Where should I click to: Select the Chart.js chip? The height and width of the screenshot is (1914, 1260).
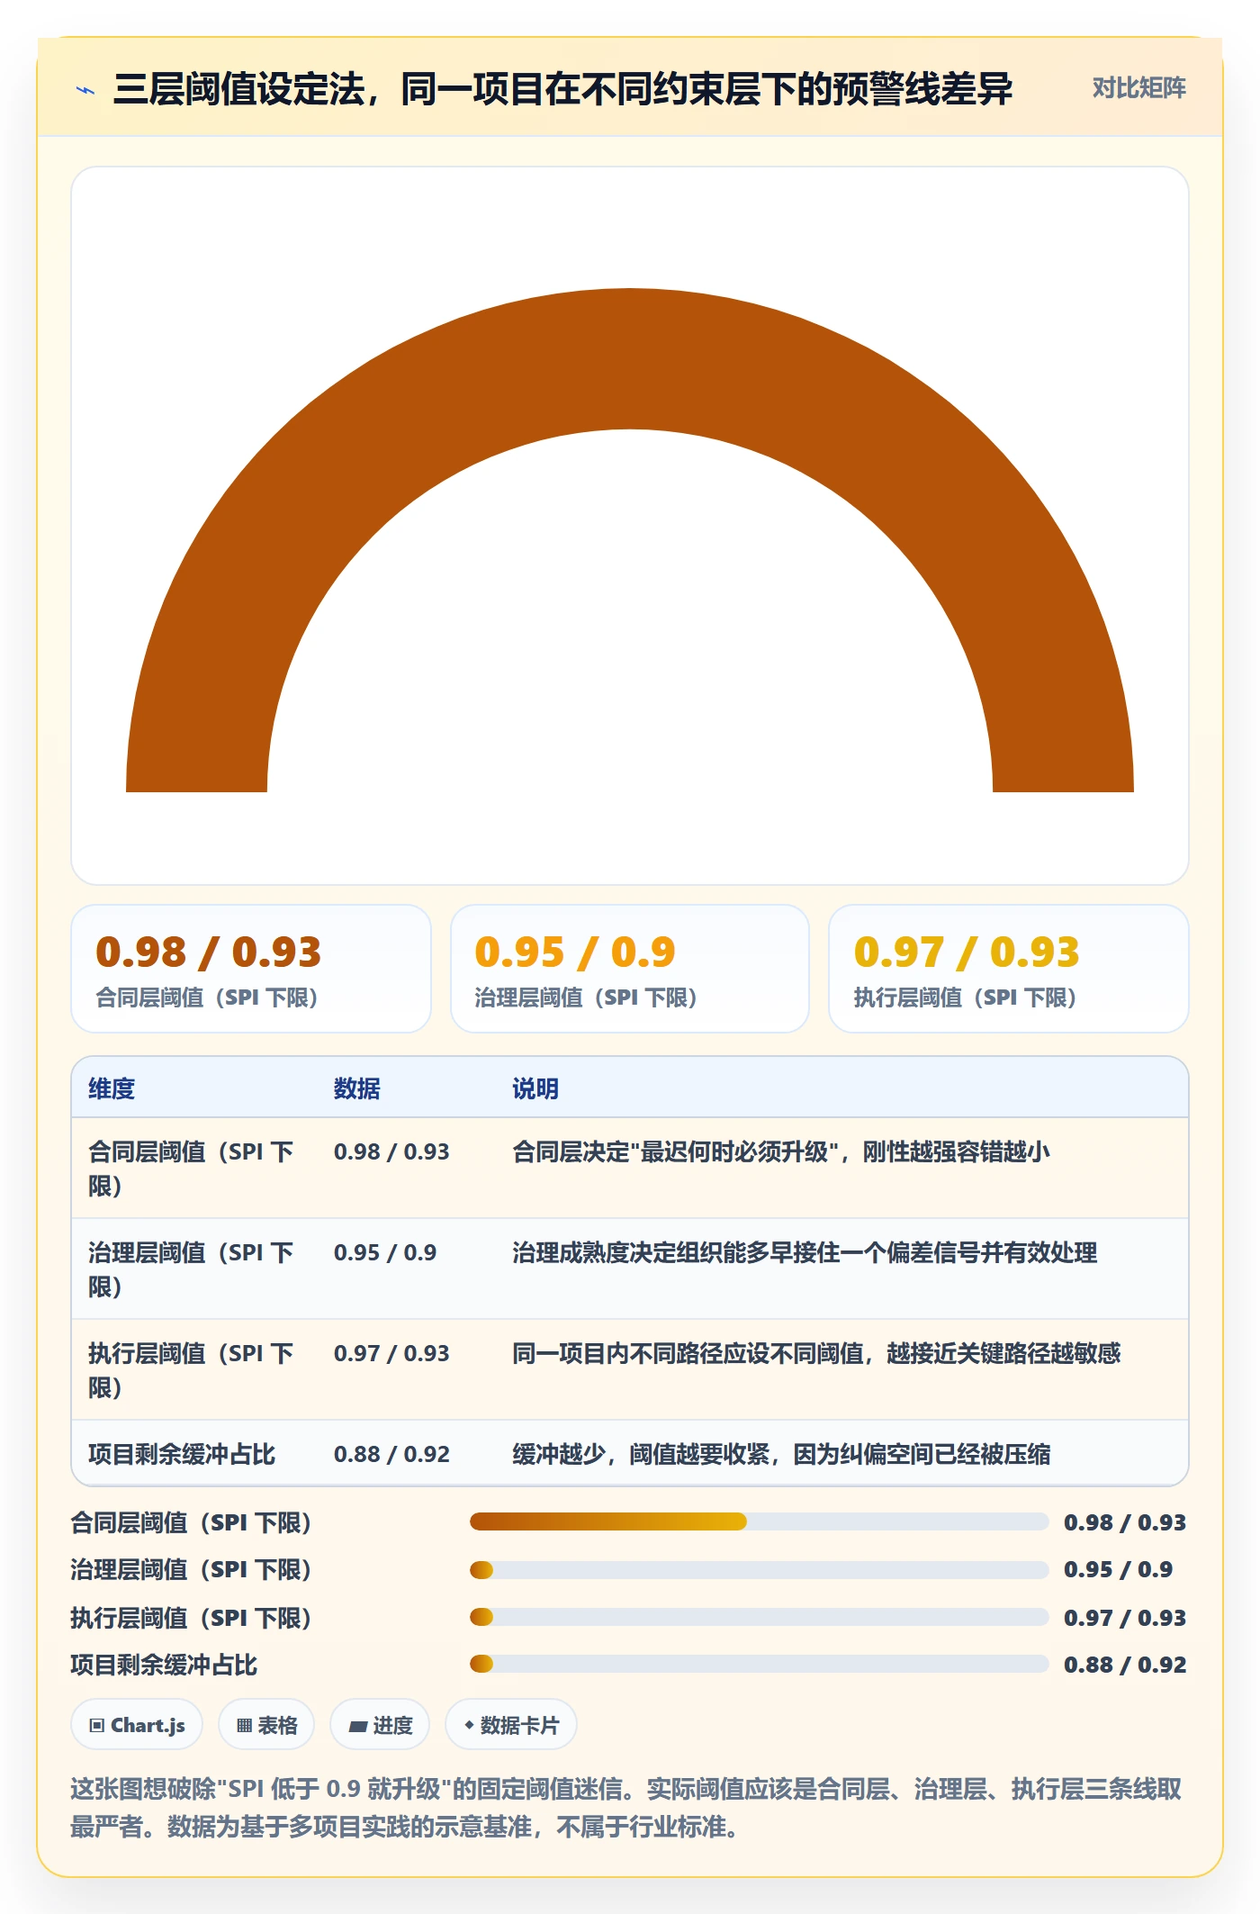point(137,1725)
